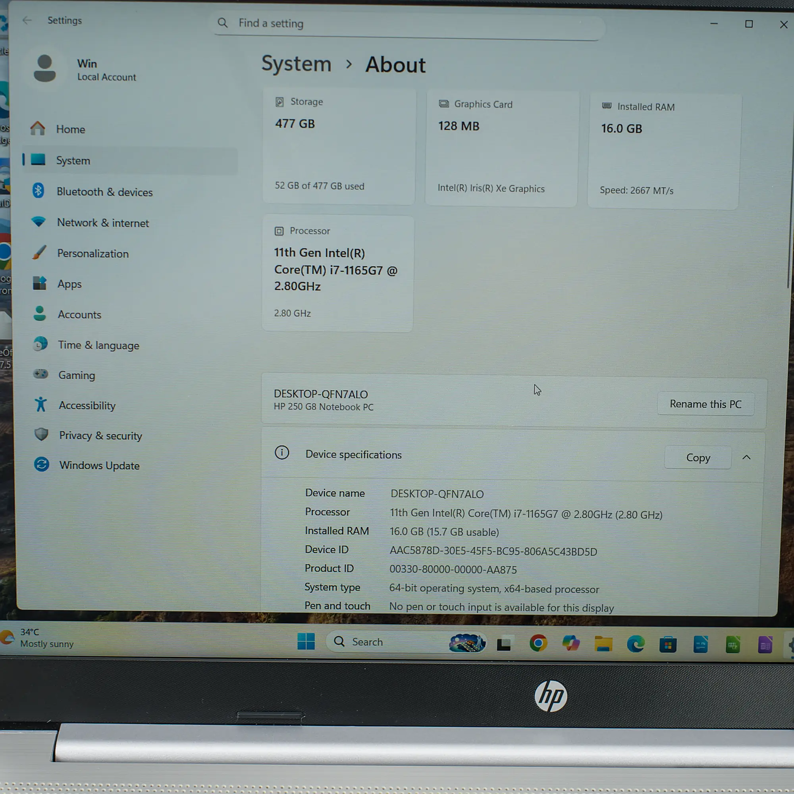
Task: Click the System breadcrumb link
Action: pyautogui.click(x=296, y=64)
